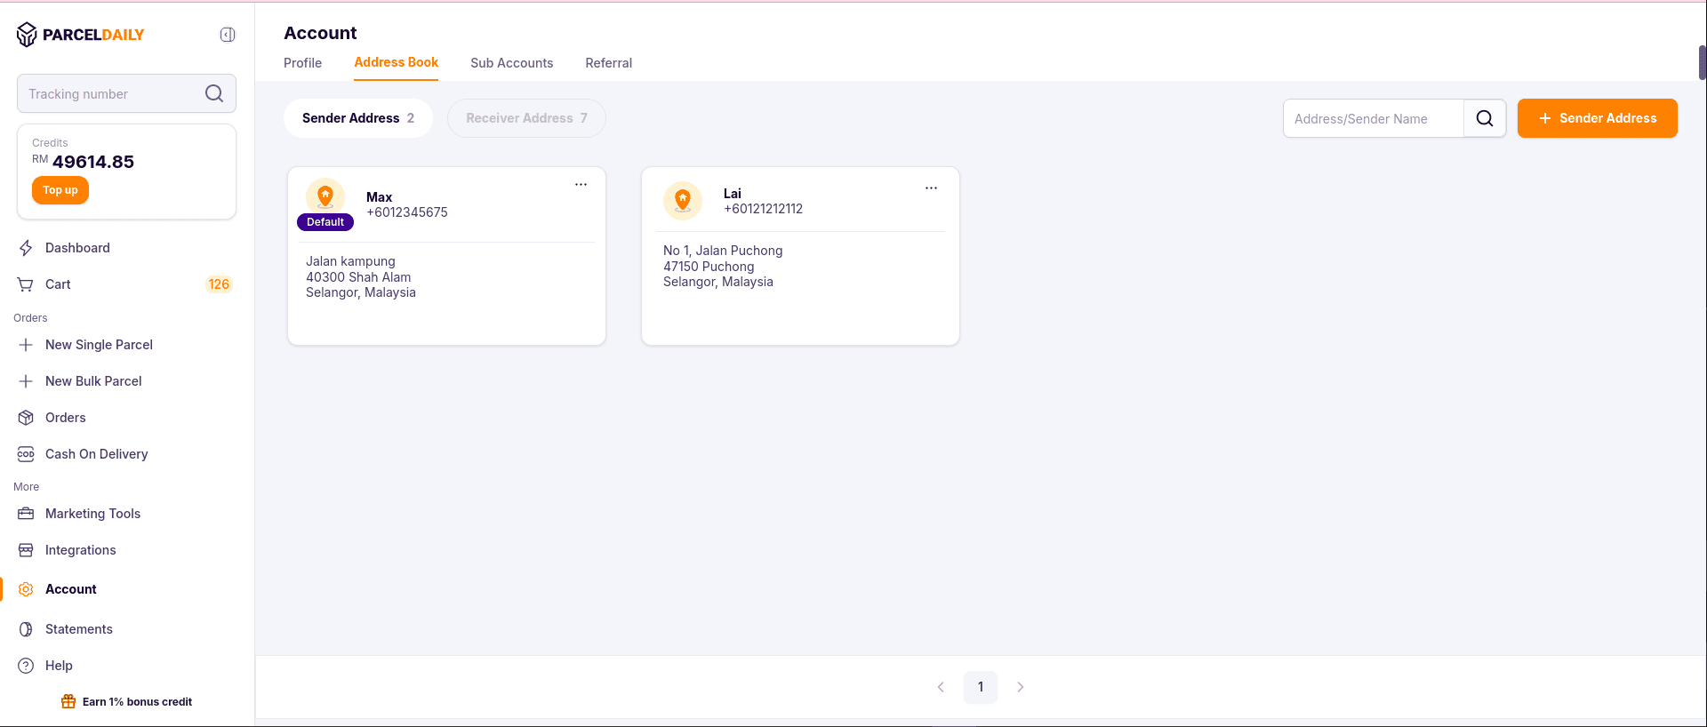This screenshot has width=1707, height=727.
Task: Click phone number +60121212112
Action: (x=763, y=209)
